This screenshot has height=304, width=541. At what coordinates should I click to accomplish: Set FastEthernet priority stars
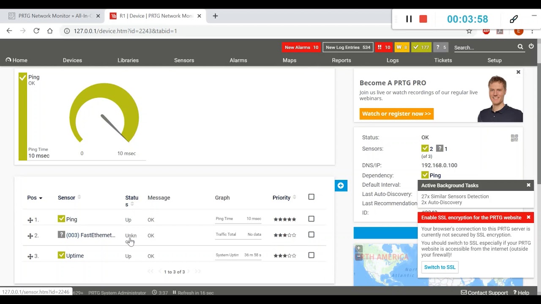coord(285,235)
